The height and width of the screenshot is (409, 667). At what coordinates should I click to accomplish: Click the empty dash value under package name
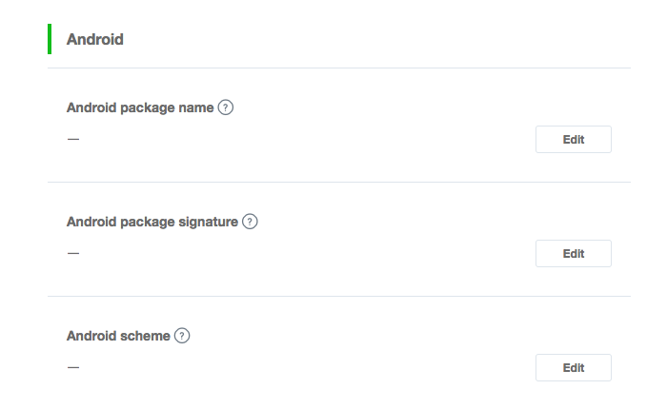click(x=73, y=139)
